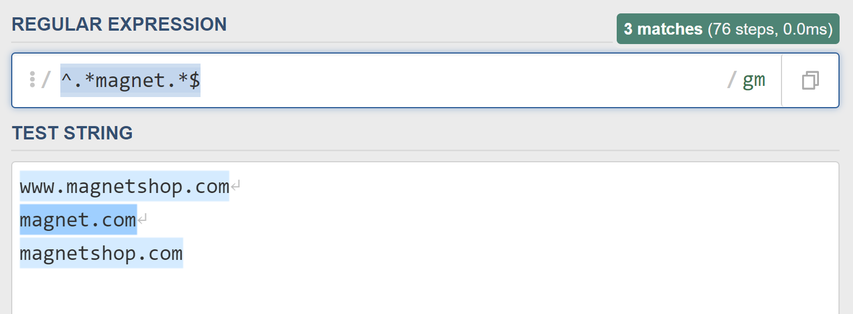This screenshot has width=853, height=314.
Task: Place cursor at the ^ anchor in regex
Action: (66, 81)
